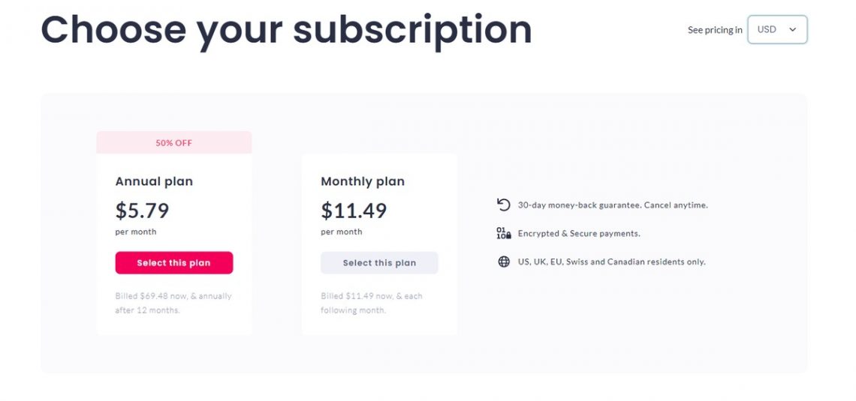Click the globe residents icon
This screenshot has height=401, width=856.
point(503,262)
